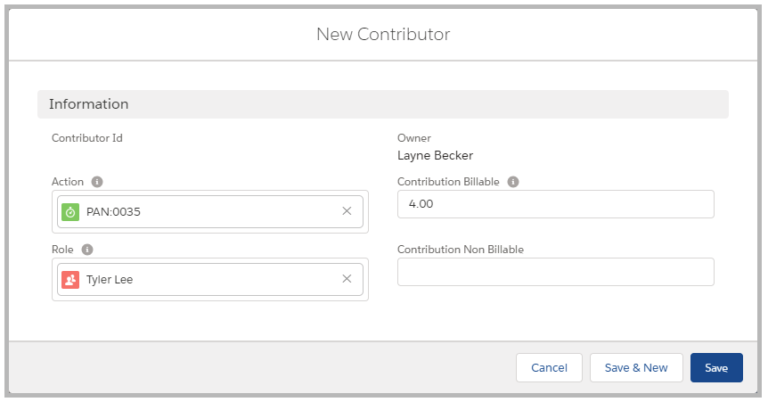Click the Contribution Billable label text
This screenshot has height=402, width=768.
pos(448,182)
